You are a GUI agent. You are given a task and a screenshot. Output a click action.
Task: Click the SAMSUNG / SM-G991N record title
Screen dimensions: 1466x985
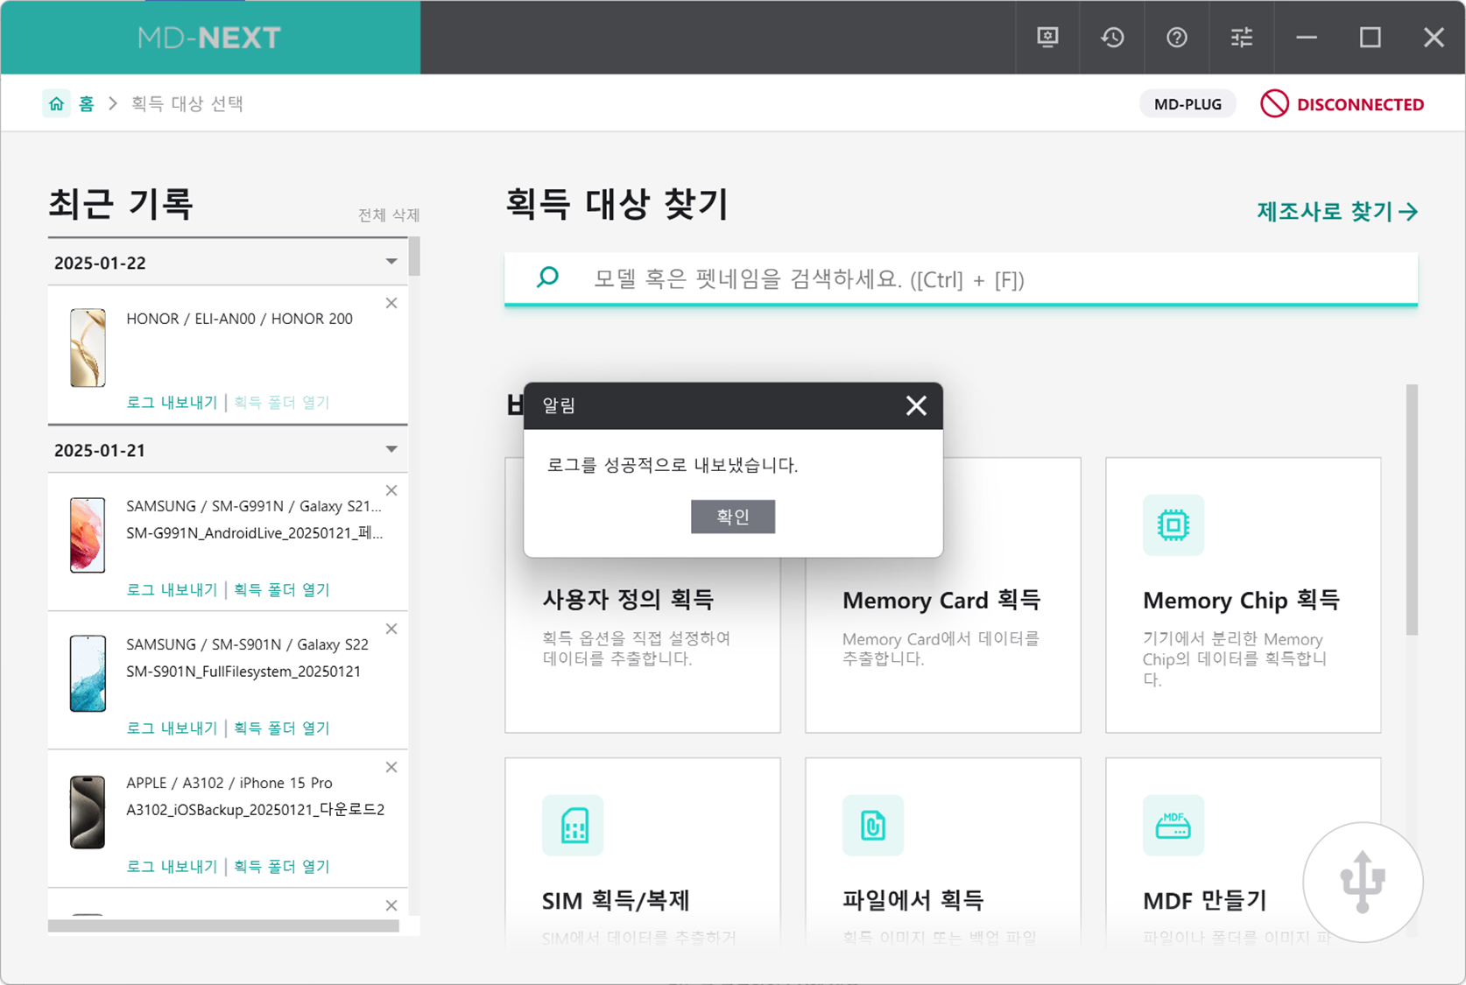254,506
